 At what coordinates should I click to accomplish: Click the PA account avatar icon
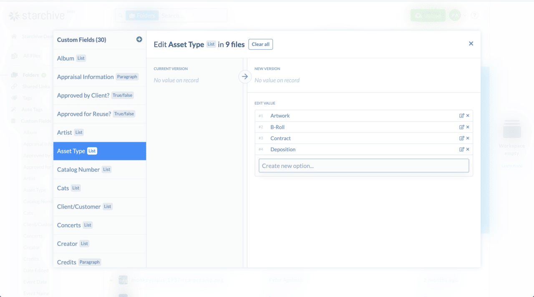point(455,15)
